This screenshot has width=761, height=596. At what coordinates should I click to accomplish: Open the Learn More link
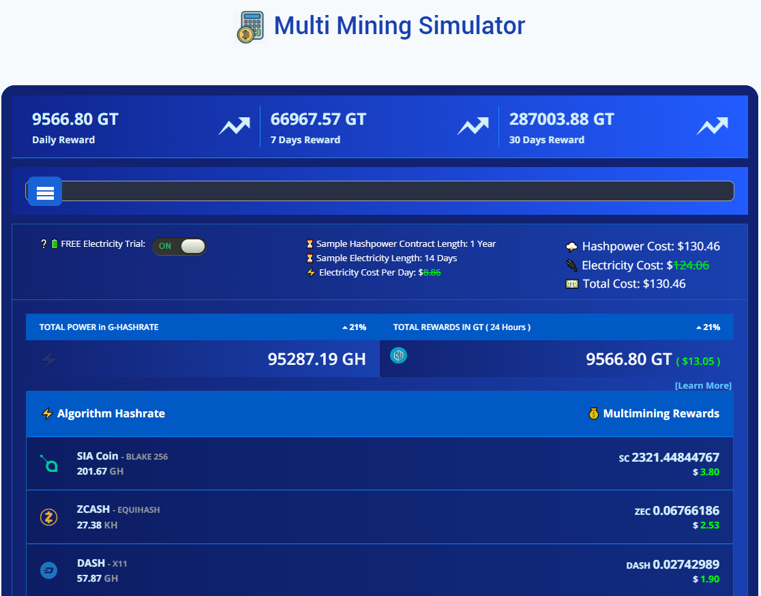click(x=702, y=386)
